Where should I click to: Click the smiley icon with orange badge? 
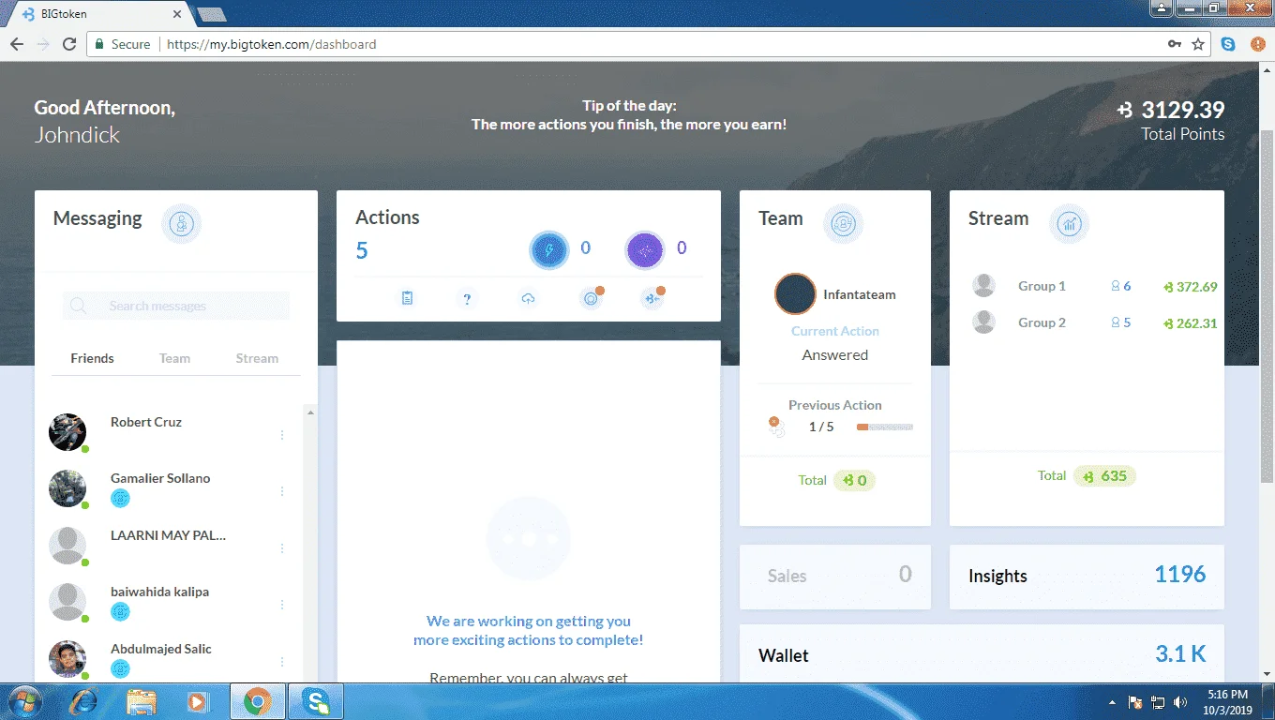(592, 298)
